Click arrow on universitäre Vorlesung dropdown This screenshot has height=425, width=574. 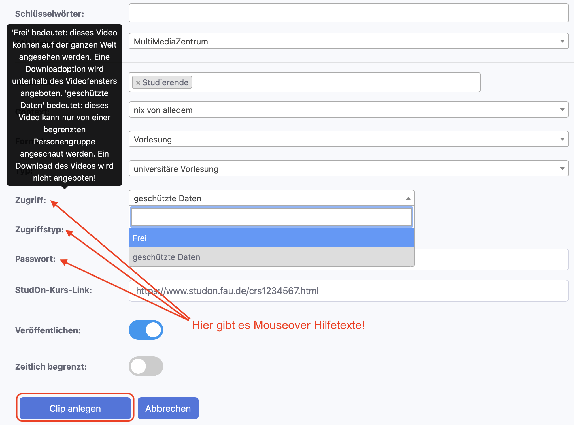(562, 169)
